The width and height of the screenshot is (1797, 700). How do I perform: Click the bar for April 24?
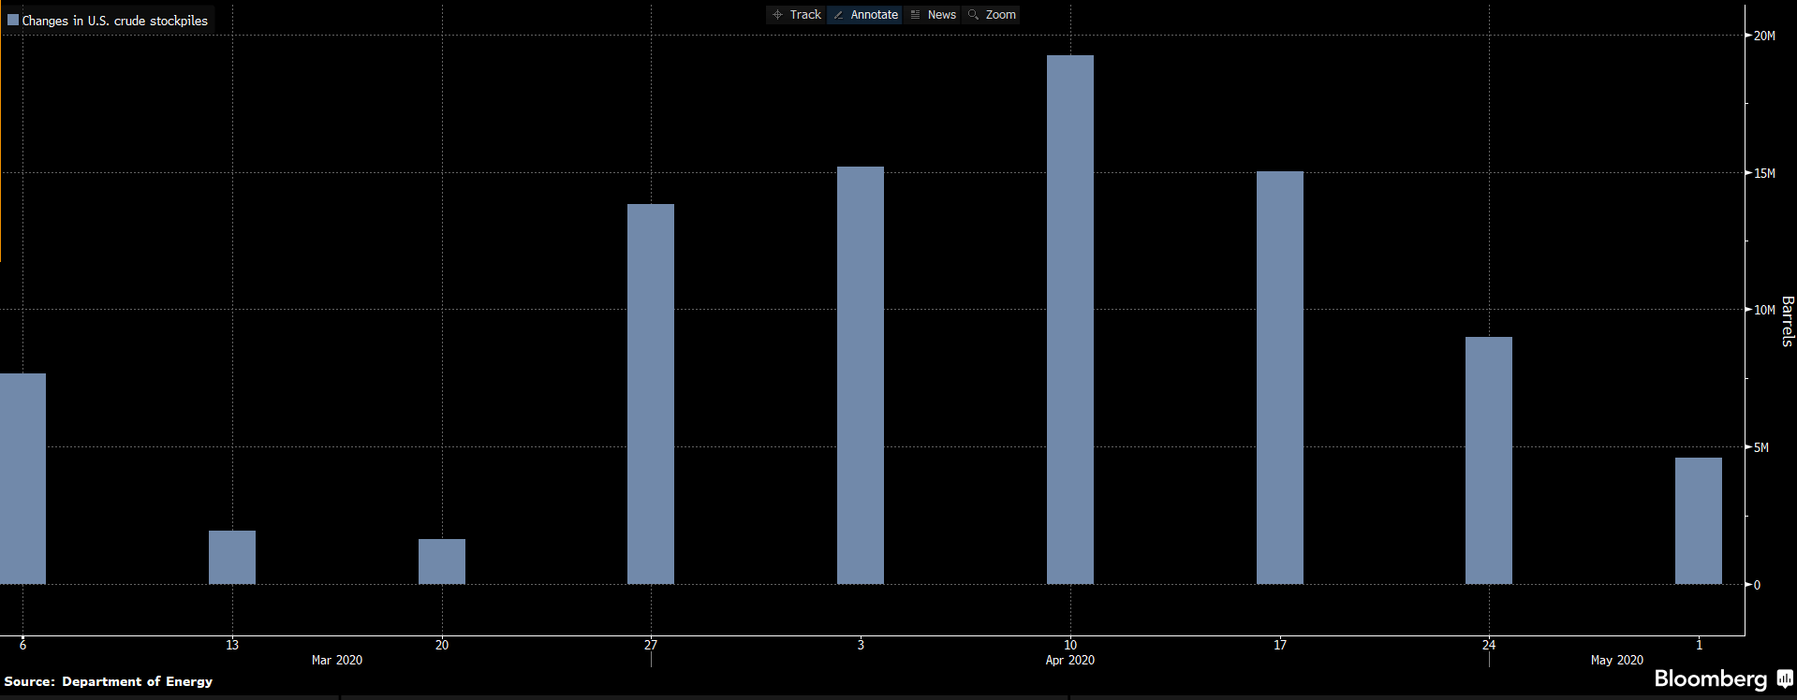[1488, 460]
